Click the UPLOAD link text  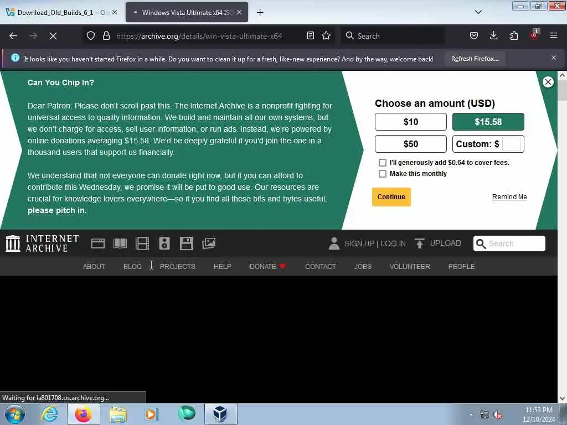[x=446, y=243]
